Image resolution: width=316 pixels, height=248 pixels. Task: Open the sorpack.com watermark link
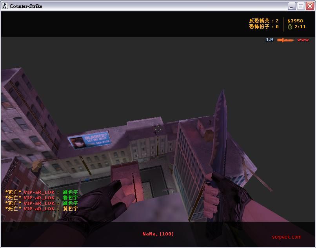287,237
